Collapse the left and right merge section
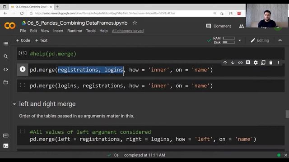The height and width of the screenshot is (162, 289). tap(14, 104)
